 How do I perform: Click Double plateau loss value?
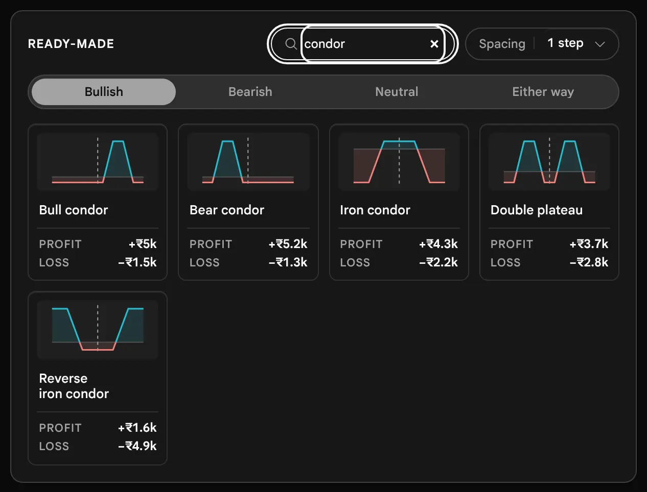(x=589, y=262)
